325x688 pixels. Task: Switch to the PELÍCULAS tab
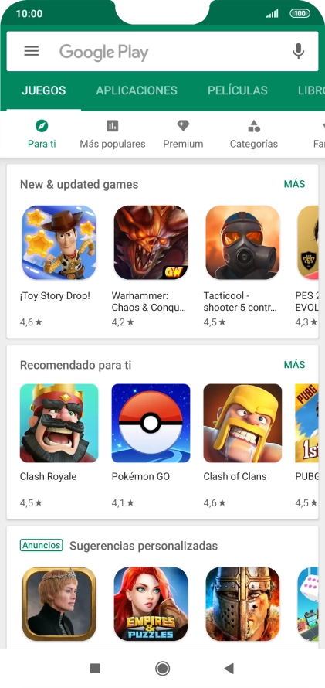238,90
